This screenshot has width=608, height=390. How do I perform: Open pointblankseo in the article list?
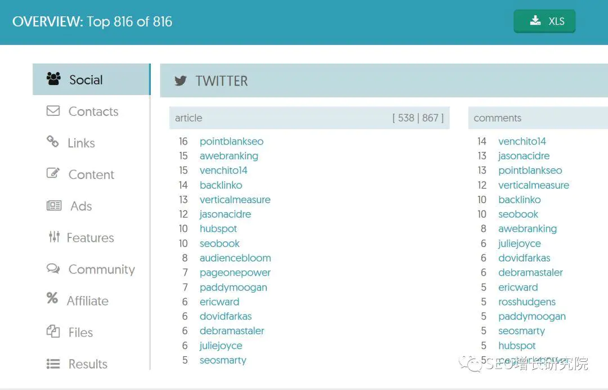231,141
